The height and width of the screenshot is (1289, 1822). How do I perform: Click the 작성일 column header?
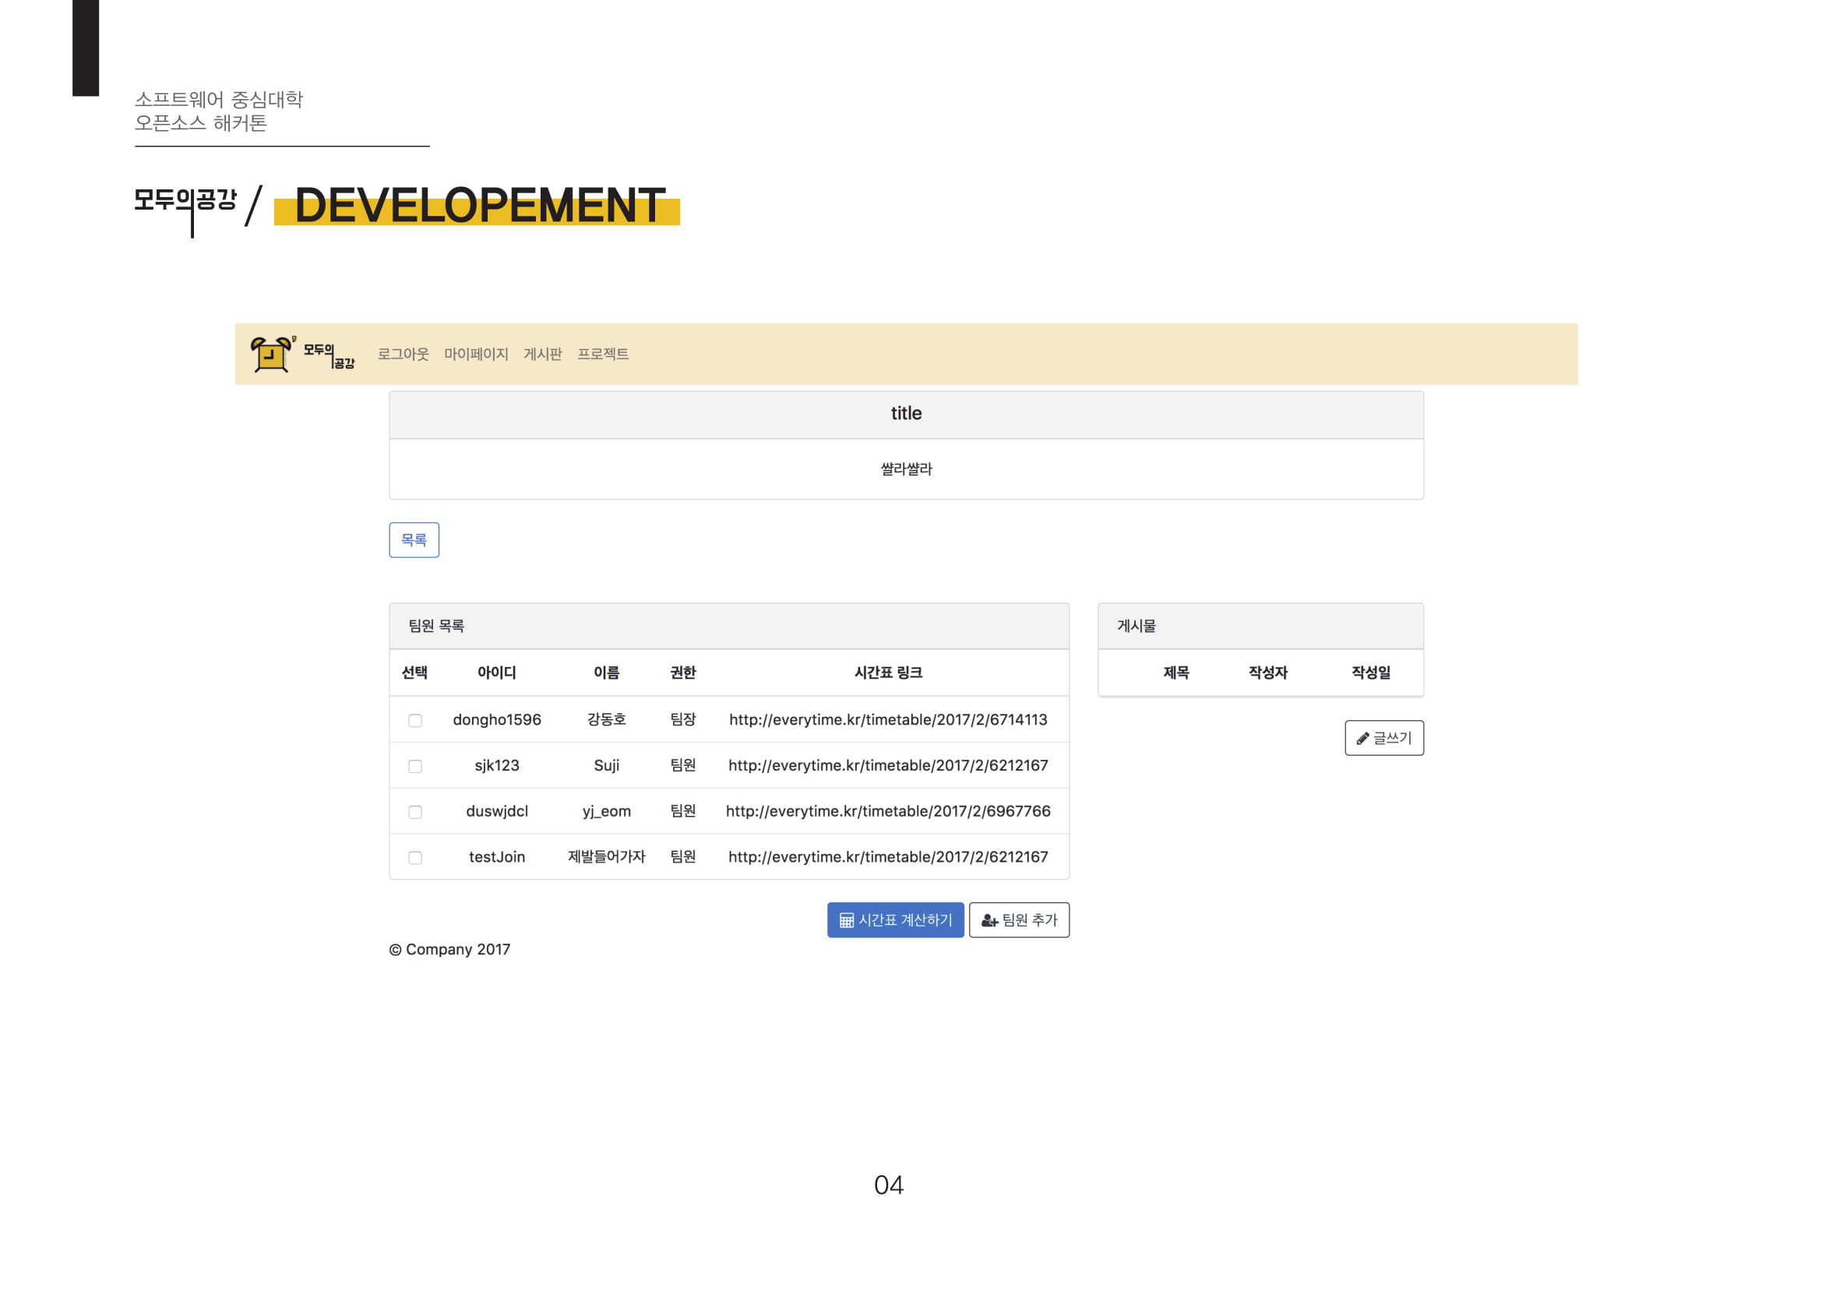click(x=1371, y=673)
